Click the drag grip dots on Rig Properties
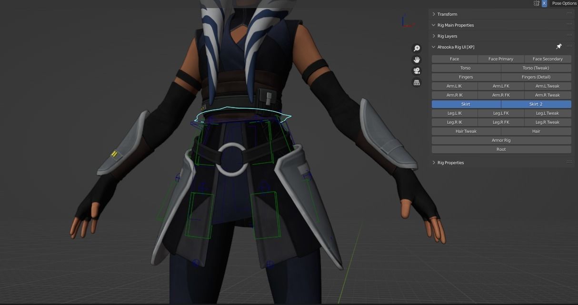The image size is (578, 305). 569,162
